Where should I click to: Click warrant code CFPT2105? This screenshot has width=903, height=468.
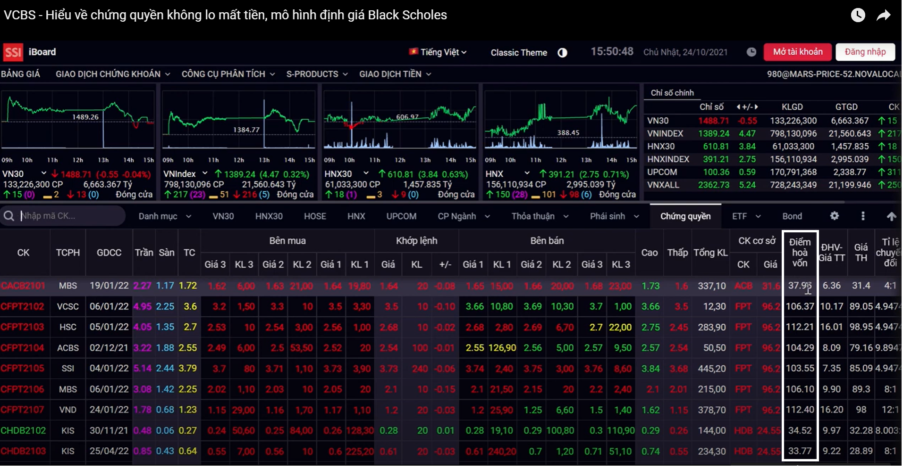[x=23, y=368]
